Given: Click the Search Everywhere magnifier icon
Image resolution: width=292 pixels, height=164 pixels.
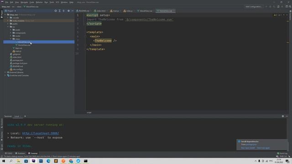Looking at the screenshot, I should [290, 6].
